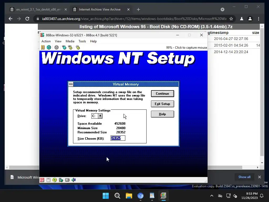Click the Chrome address bar URL
Screen dimensions: 269x202
coord(134,19)
